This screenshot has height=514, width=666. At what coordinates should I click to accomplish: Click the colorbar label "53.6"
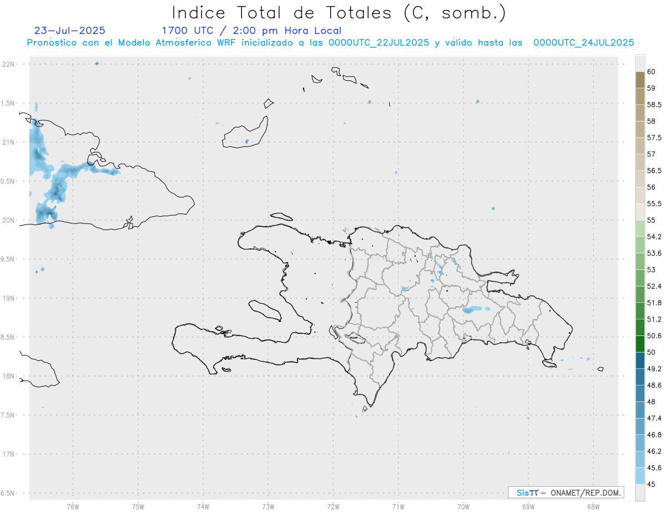point(654,253)
